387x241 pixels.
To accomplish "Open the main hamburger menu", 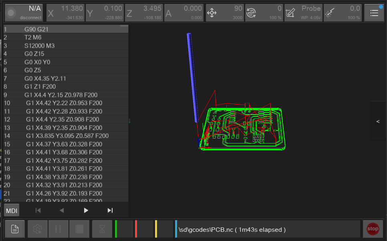I will click(x=374, y=13).
